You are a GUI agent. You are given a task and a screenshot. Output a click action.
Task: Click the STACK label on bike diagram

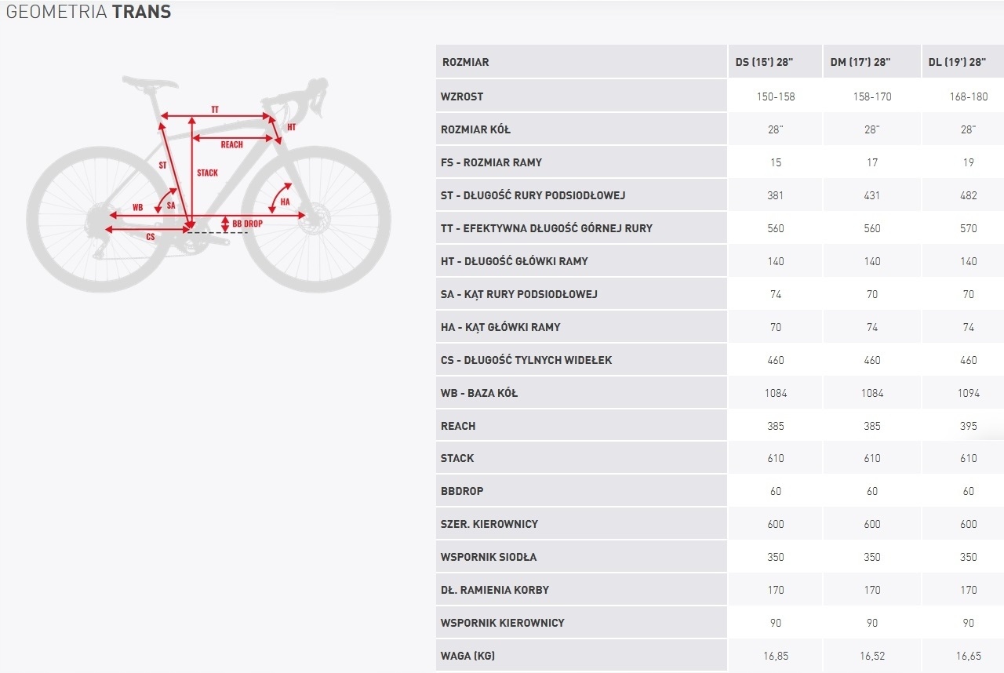point(208,173)
